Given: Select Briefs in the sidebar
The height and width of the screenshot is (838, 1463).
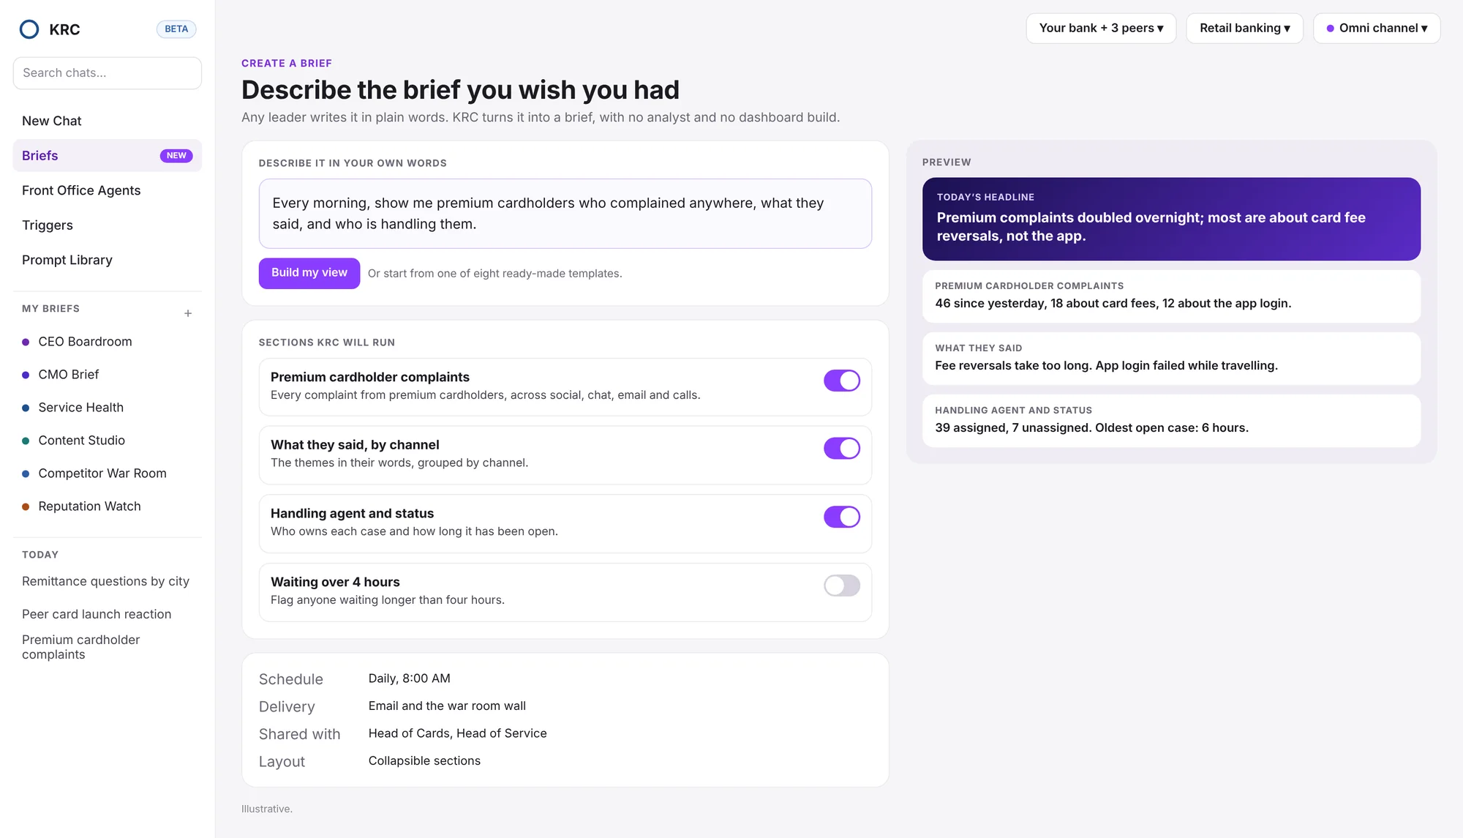Looking at the screenshot, I should point(108,156).
